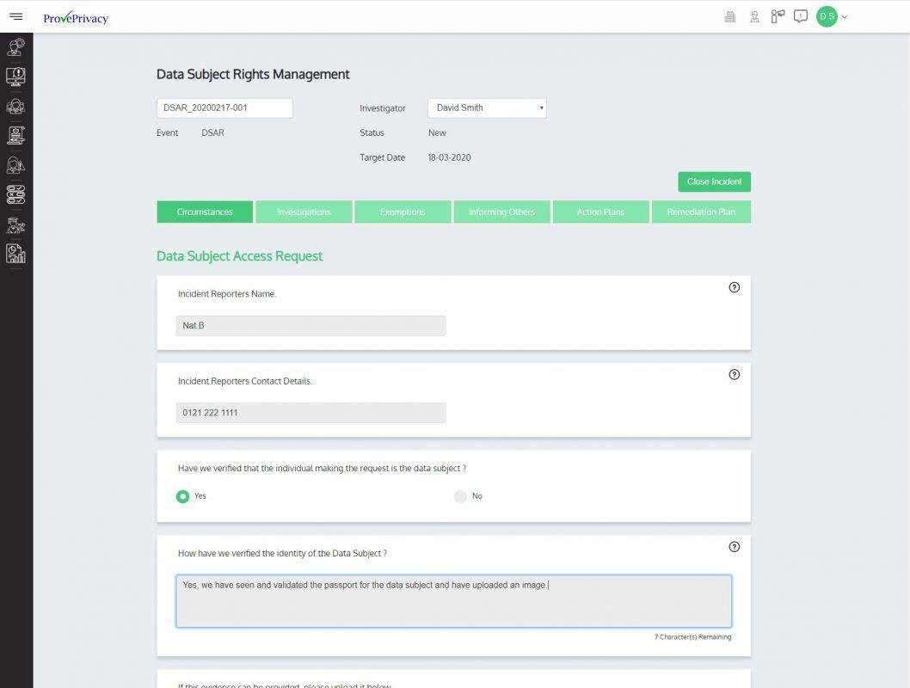The image size is (910, 688).
Task: Click the DSAR reference number field
Action: pyautogui.click(x=224, y=108)
